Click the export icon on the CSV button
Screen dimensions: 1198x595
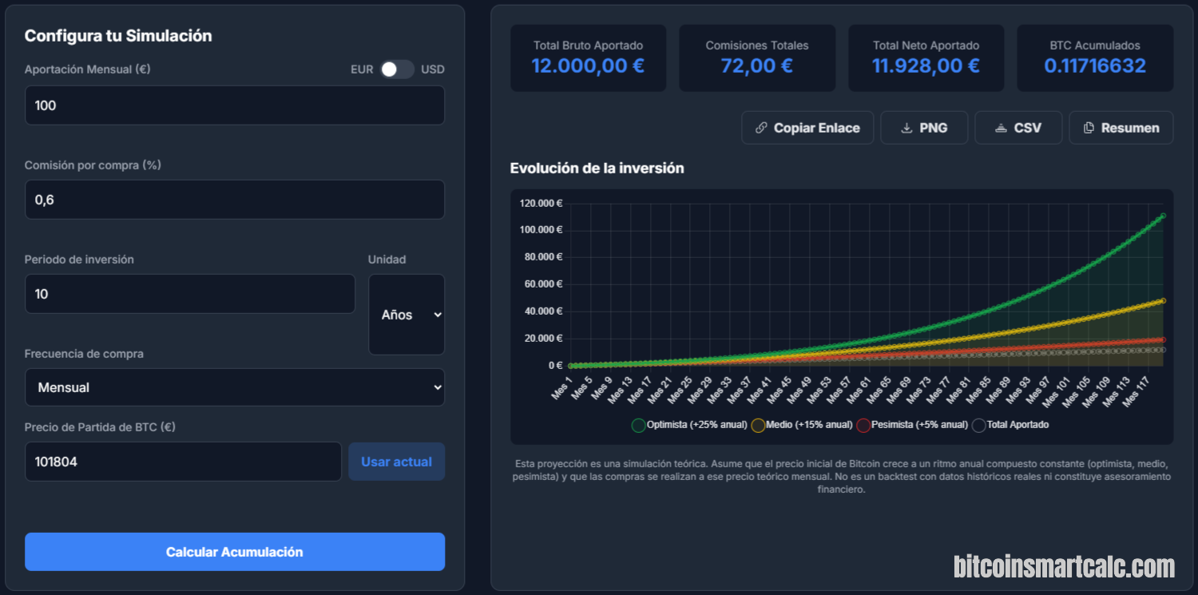click(x=1001, y=128)
